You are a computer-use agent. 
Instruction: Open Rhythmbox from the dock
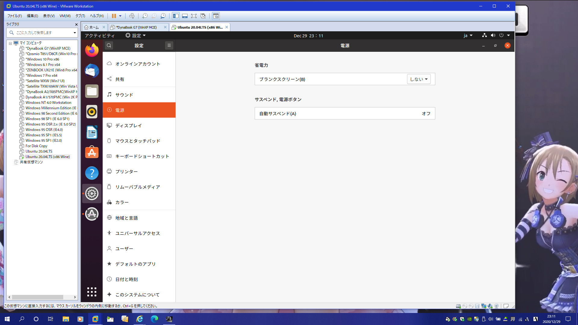pyautogui.click(x=92, y=112)
